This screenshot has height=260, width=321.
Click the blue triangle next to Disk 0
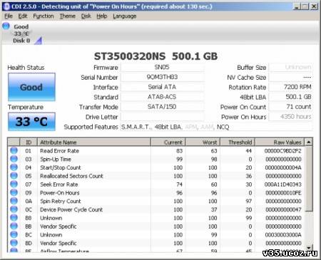click(38, 41)
